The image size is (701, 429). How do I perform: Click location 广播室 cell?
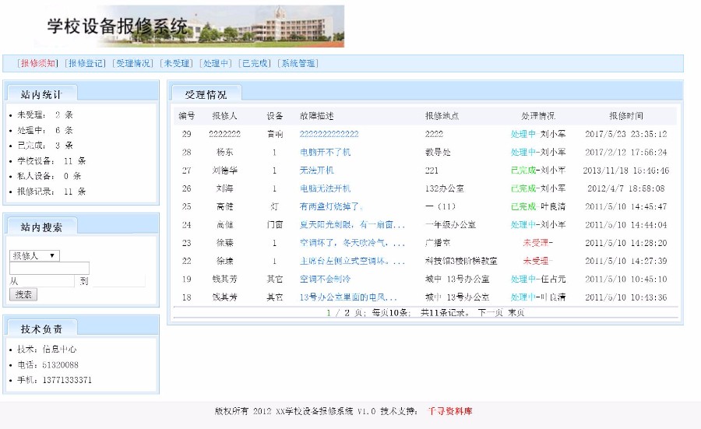point(438,243)
